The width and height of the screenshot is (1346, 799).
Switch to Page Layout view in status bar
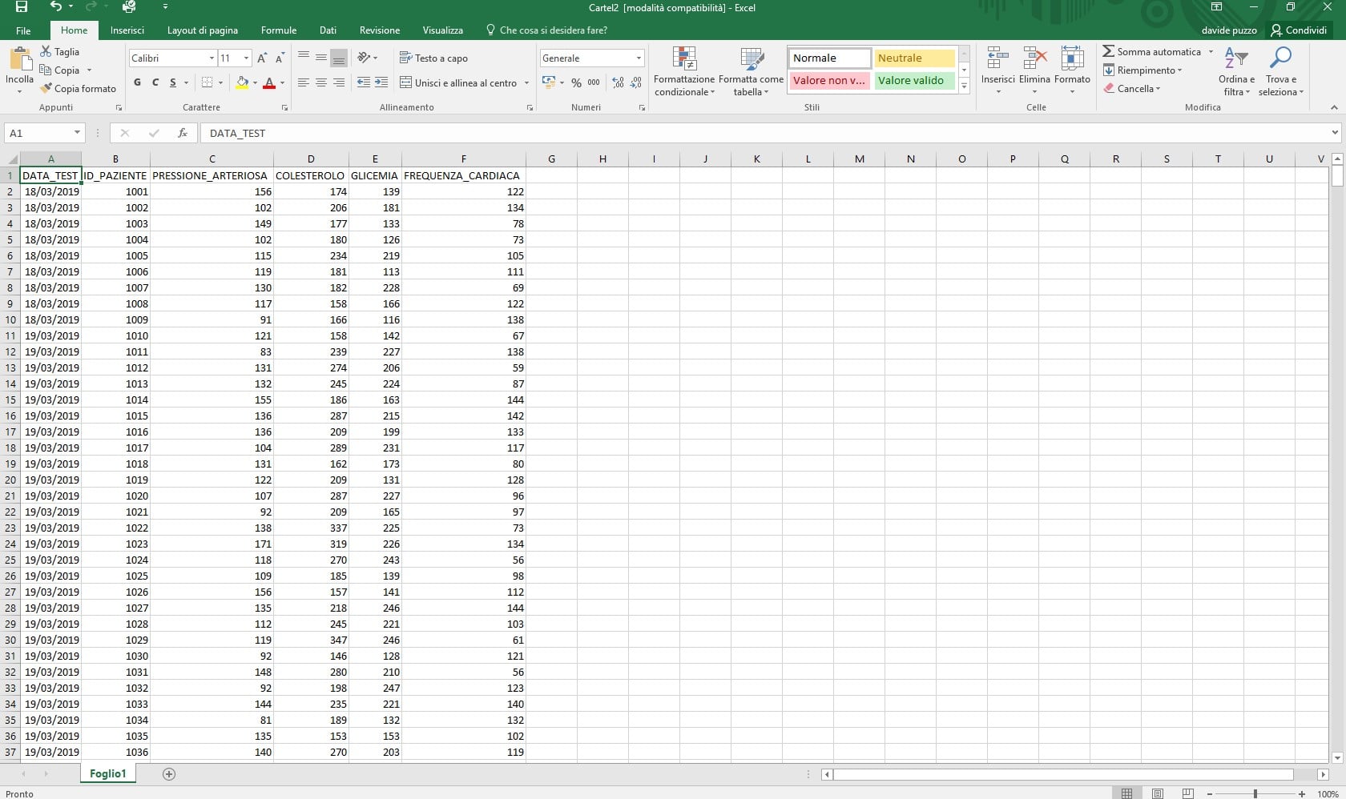(1158, 793)
